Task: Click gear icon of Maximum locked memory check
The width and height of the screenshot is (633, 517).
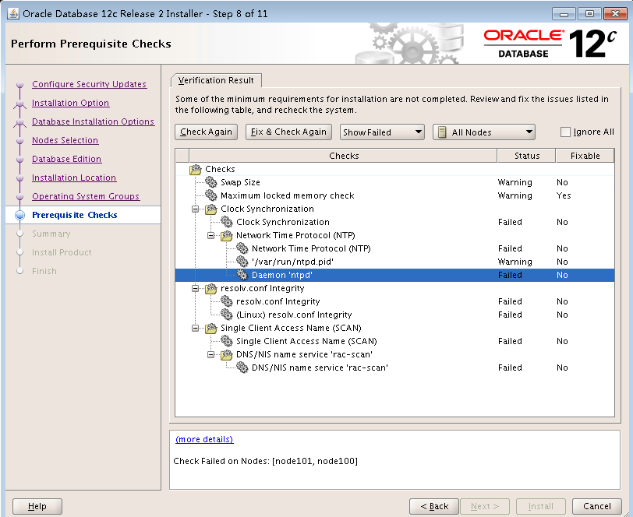Action: pyautogui.click(x=211, y=195)
